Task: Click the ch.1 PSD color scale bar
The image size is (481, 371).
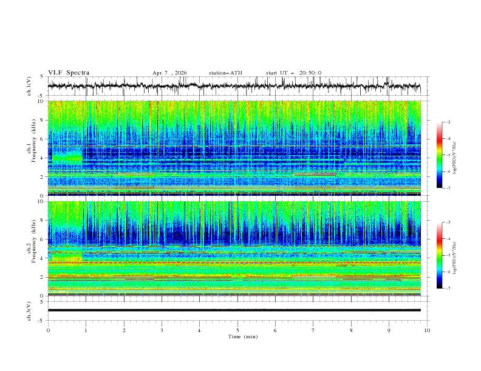Action: (x=439, y=155)
